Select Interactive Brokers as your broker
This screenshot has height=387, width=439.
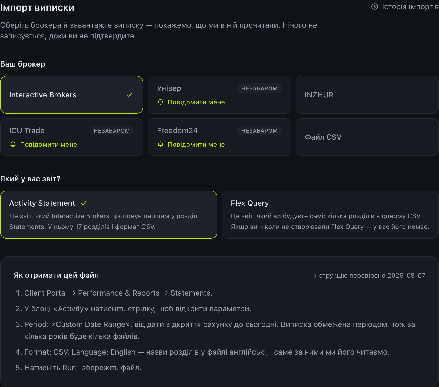(72, 95)
